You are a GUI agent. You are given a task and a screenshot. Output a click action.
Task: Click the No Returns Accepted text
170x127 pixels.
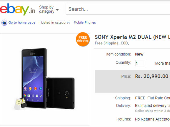pos(152,119)
